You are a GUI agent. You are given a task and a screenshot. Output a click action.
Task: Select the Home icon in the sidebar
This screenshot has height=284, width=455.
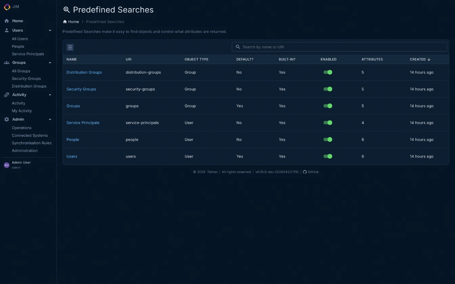click(x=6, y=21)
